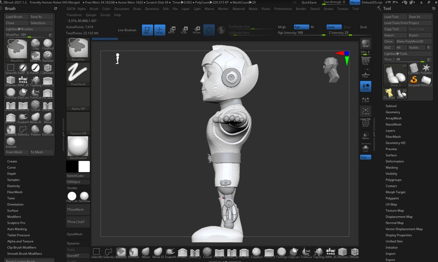Open the Zplugin menu
This screenshot has width=438, height=262.
click(91, 15)
